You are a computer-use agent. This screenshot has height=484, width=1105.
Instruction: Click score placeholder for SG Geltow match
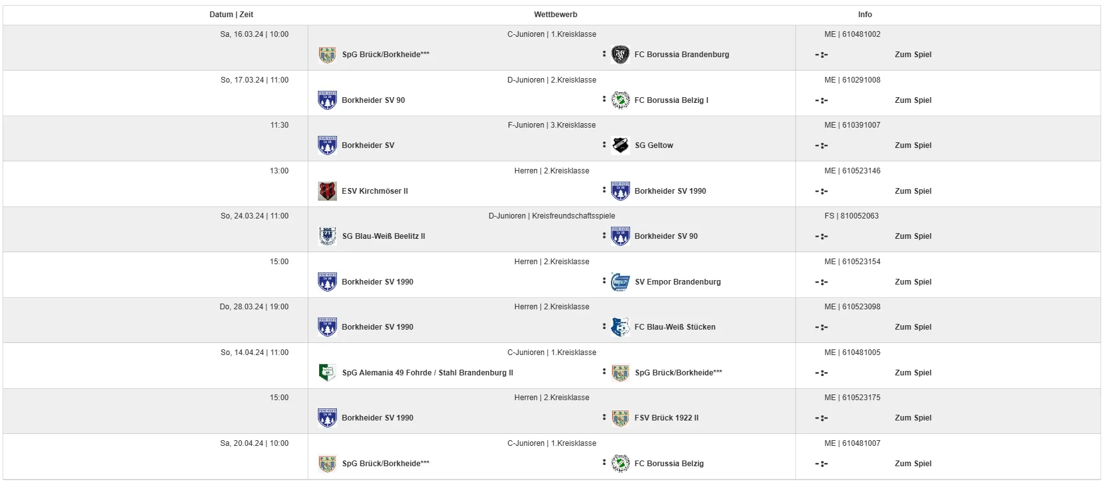[821, 145]
